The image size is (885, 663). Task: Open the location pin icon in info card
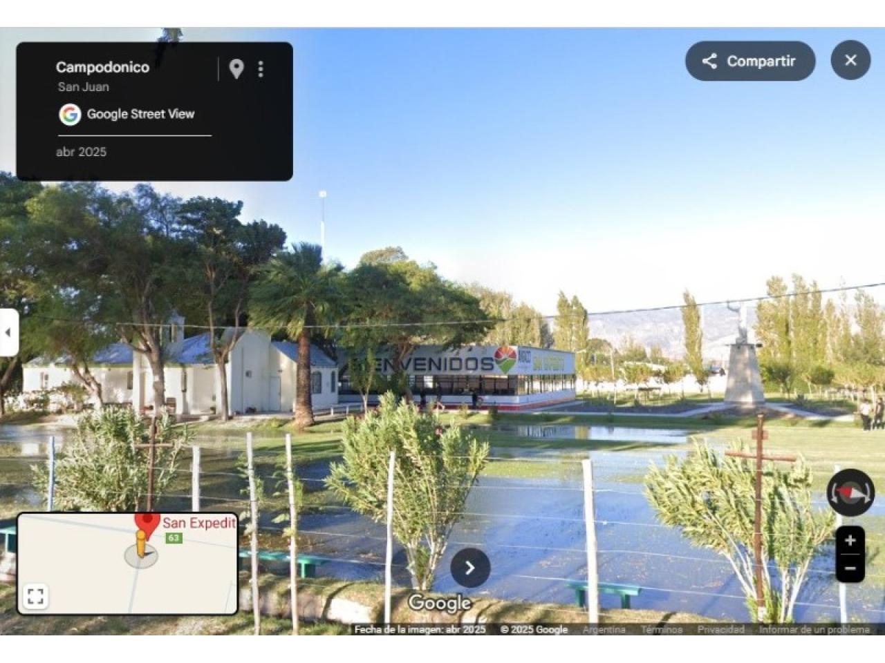(x=236, y=68)
